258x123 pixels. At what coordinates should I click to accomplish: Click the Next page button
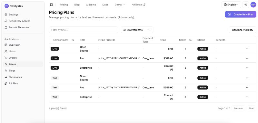[251, 109]
